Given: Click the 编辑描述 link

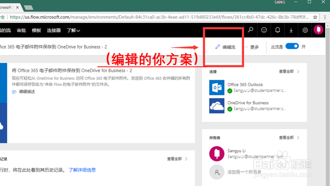Looking at the screenshot, I should tap(27, 92).
